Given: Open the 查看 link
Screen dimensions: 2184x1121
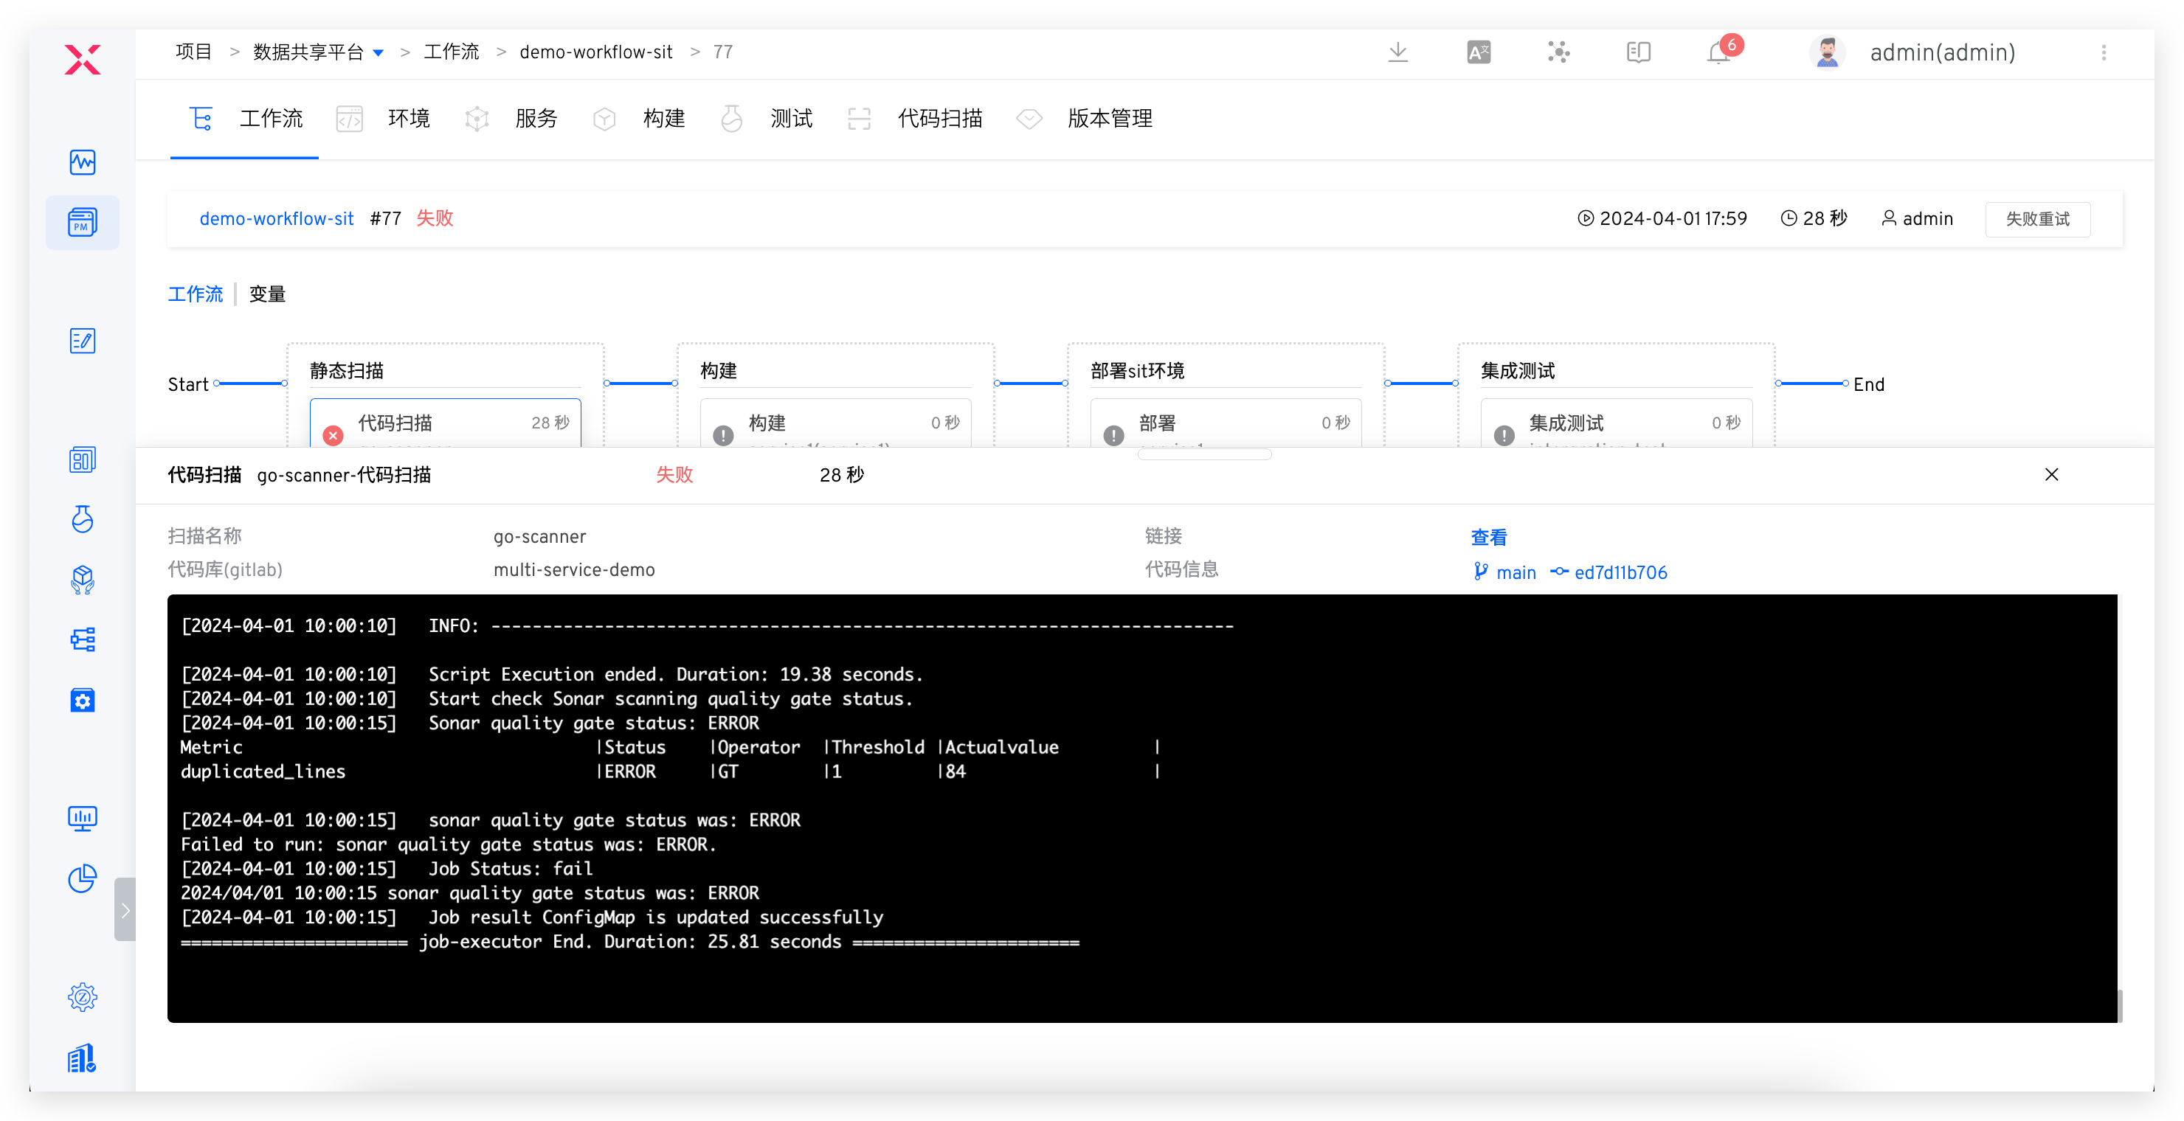Looking at the screenshot, I should (x=1488, y=537).
